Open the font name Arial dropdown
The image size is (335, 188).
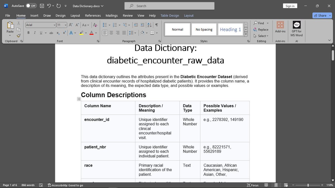coord(54,25)
